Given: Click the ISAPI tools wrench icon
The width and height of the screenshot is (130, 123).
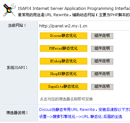Looking at the screenshot, I should (9, 10).
